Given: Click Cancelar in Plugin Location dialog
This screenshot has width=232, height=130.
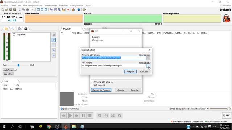Looking at the screenshot, I should pos(144,71).
